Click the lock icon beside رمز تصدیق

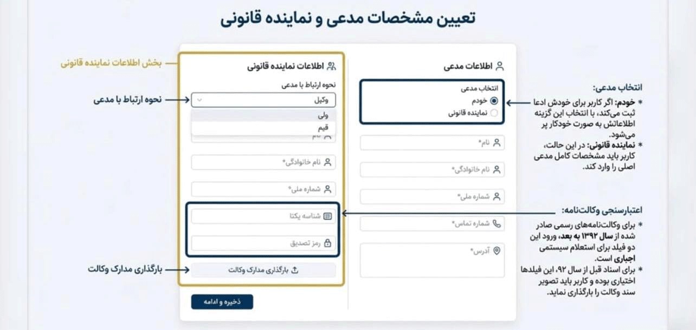coord(327,242)
